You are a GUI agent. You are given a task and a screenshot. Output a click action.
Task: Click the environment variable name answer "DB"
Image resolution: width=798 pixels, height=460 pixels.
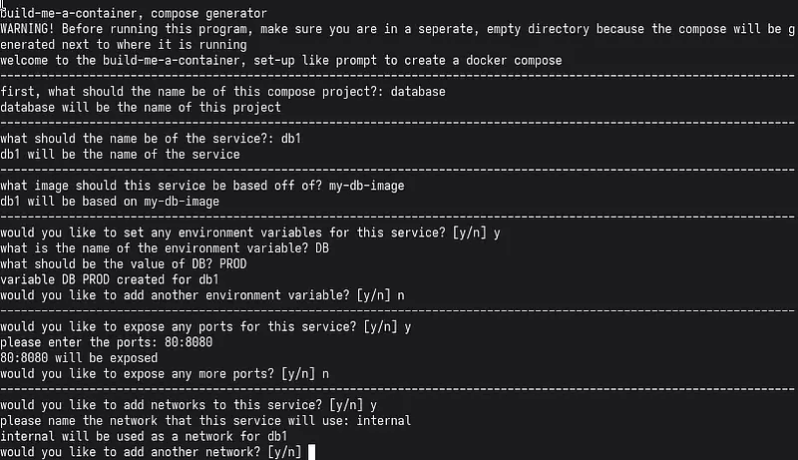point(322,247)
